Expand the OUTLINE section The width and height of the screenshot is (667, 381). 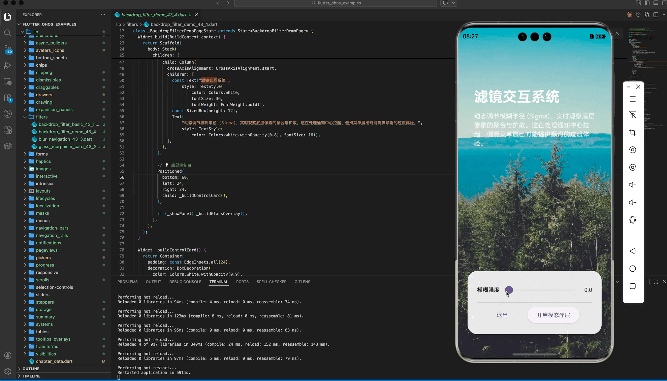pos(31,369)
